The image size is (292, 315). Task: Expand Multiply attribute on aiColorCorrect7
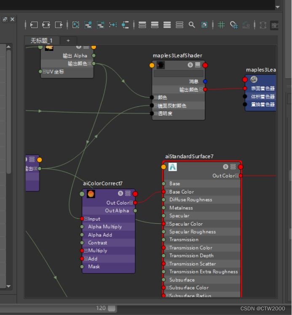tap(86, 251)
